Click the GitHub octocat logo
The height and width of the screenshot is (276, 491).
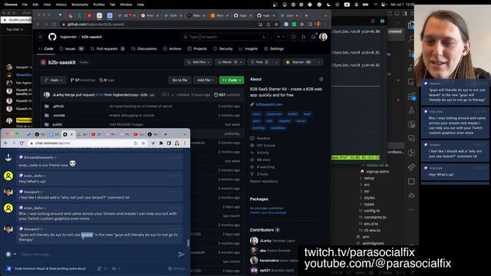pyautogui.click(x=52, y=37)
